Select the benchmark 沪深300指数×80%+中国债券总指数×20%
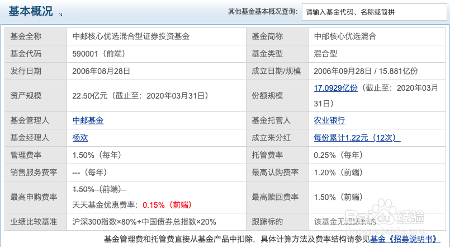The height and width of the screenshot is (247, 450). click(x=144, y=222)
